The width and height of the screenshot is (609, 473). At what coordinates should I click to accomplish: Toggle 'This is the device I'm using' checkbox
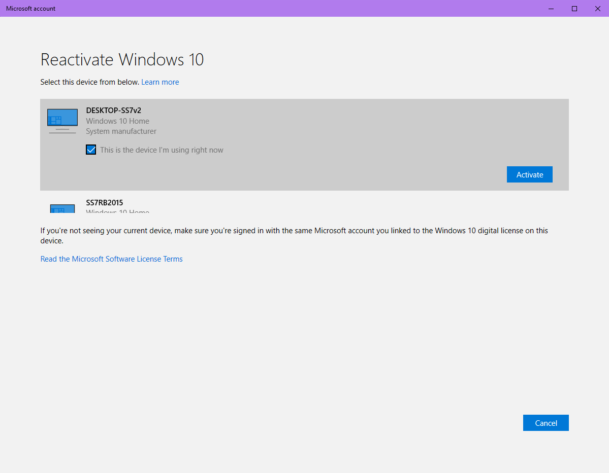pos(91,150)
